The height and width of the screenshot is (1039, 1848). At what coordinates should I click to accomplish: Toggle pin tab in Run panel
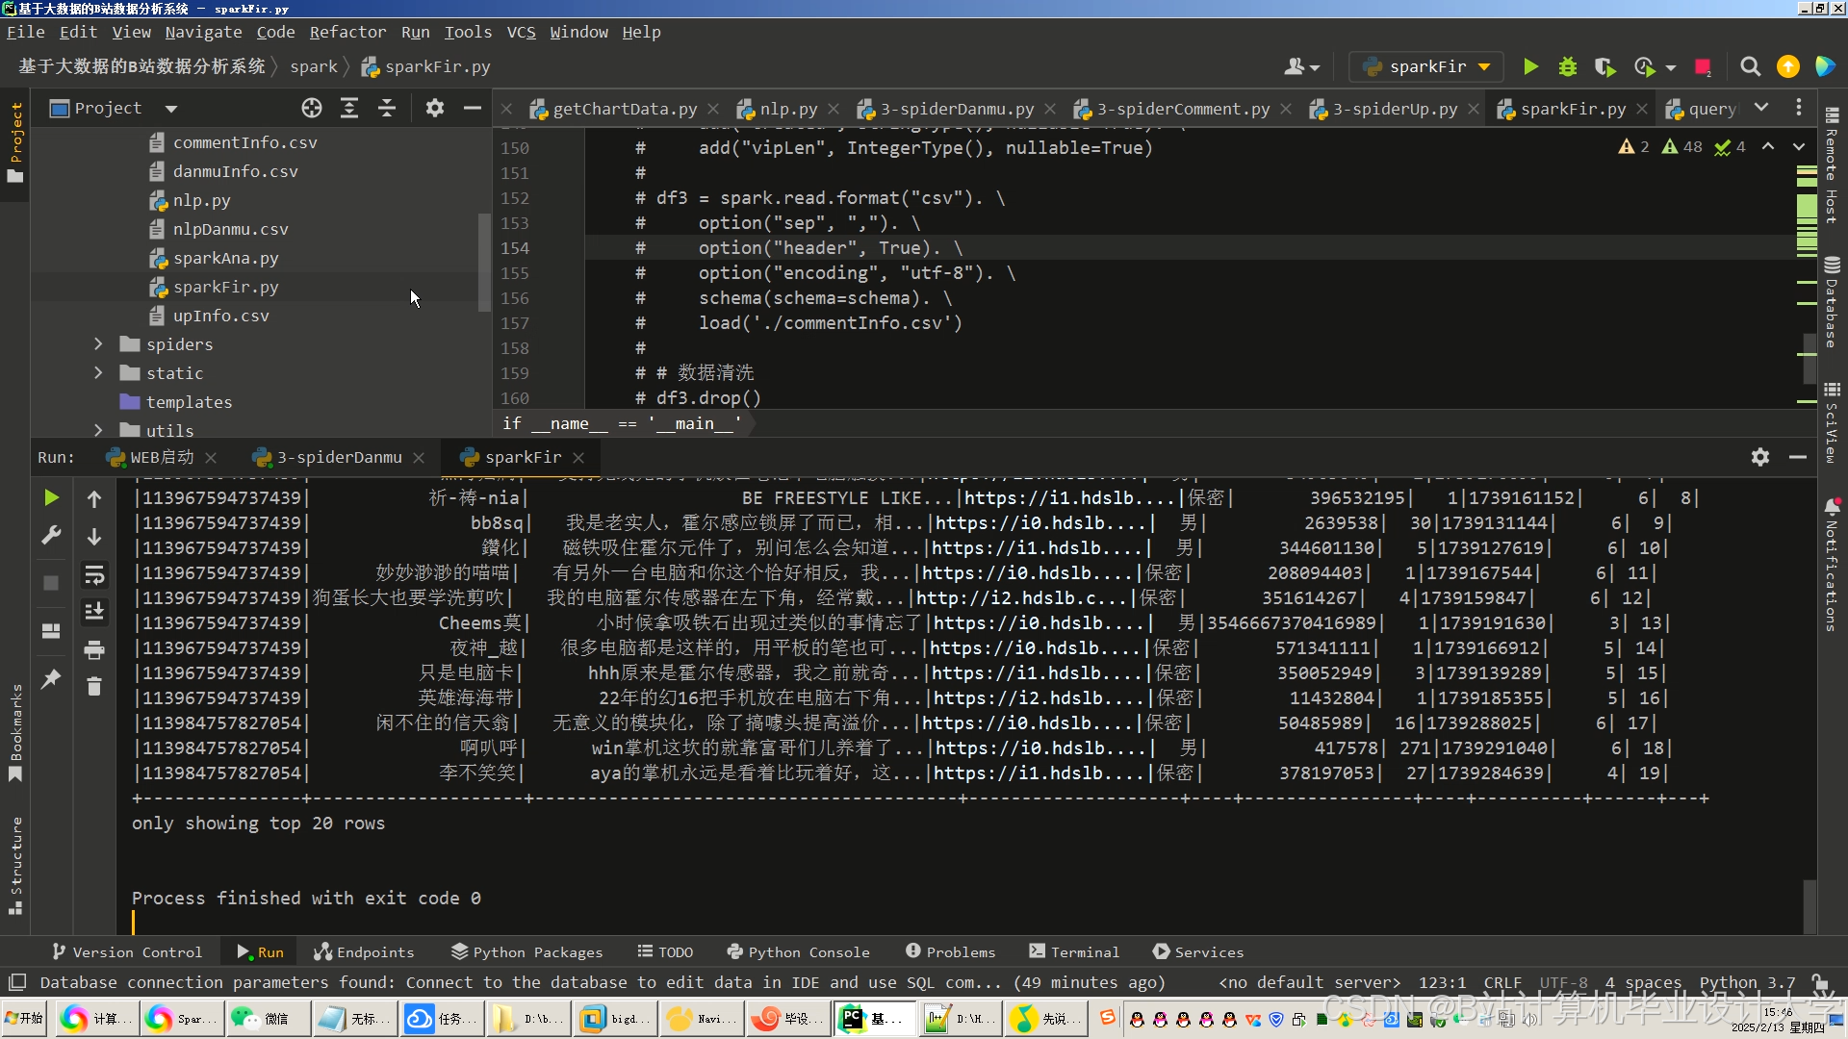point(51,679)
